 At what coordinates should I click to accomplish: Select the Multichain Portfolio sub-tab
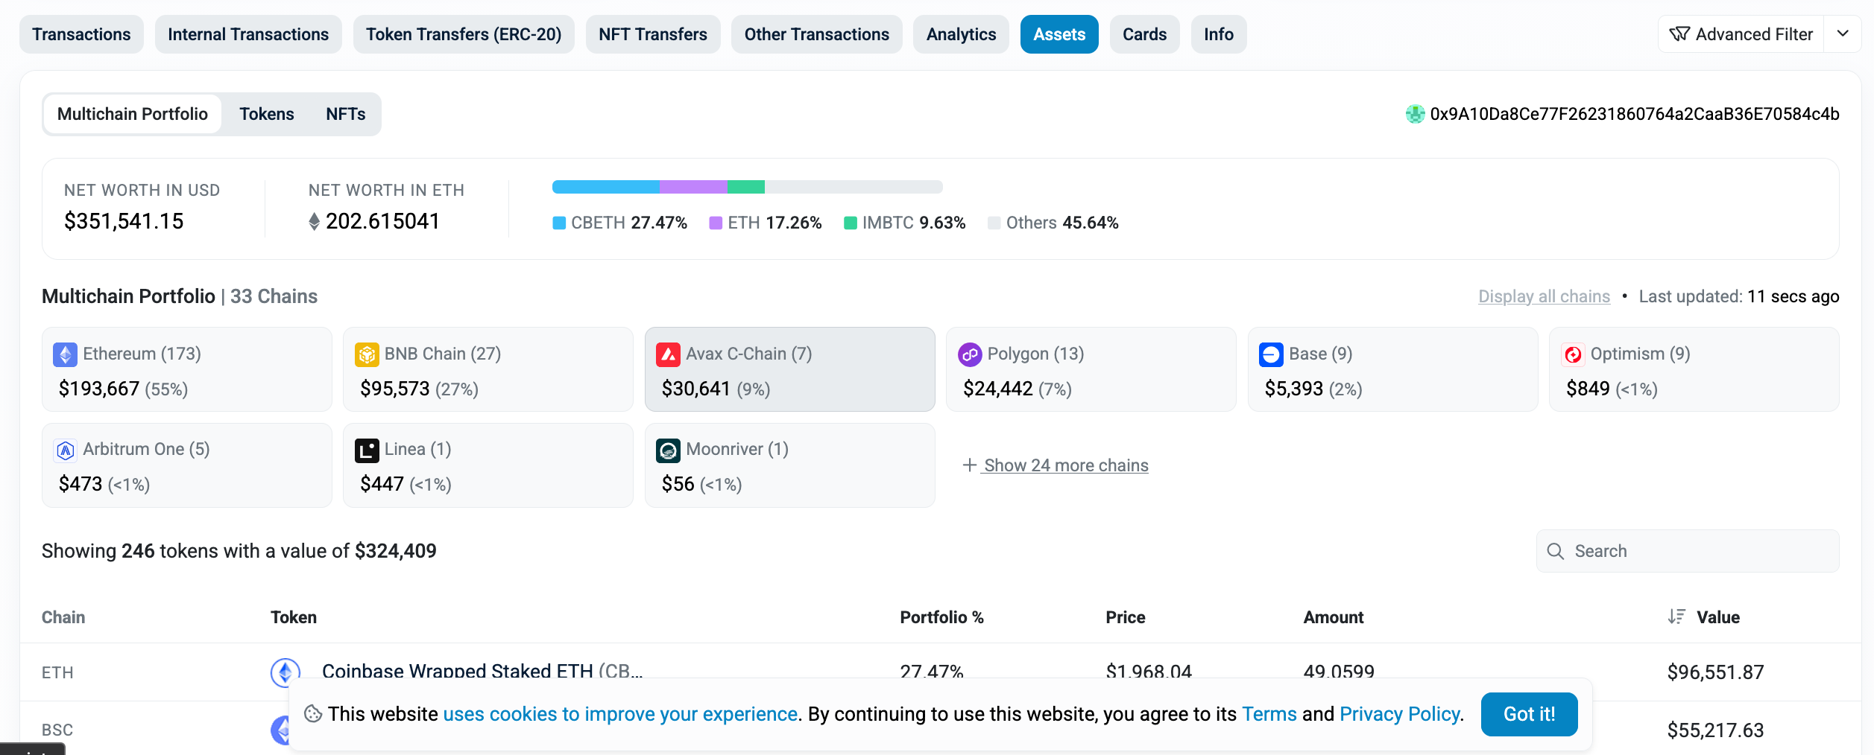[133, 114]
